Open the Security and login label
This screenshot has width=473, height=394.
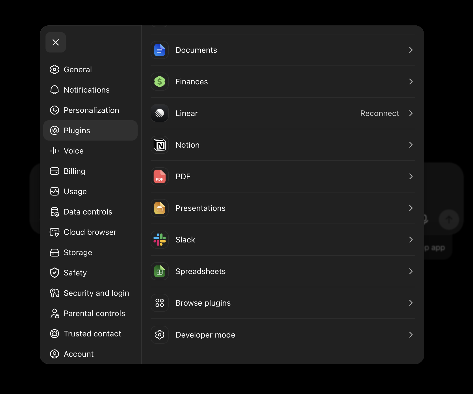pos(96,293)
